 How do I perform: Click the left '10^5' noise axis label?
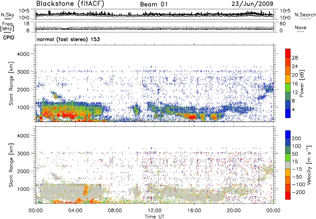[24, 11]
